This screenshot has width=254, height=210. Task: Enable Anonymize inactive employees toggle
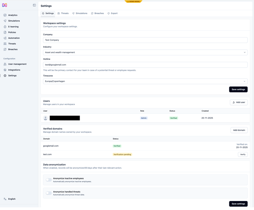pos(49,180)
